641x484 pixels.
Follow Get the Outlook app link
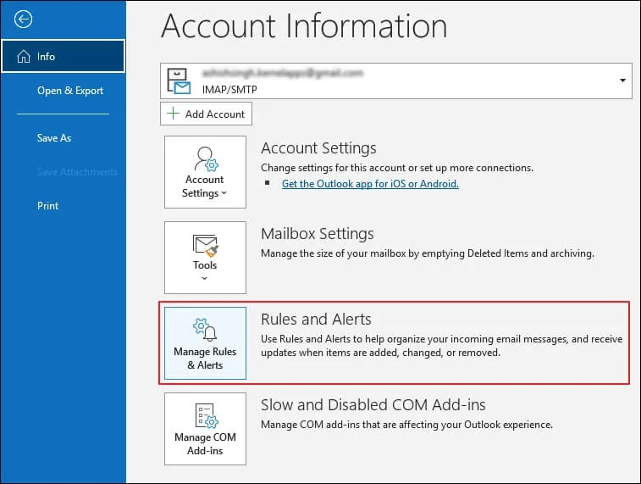pyautogui.click(x=370, y=184)
